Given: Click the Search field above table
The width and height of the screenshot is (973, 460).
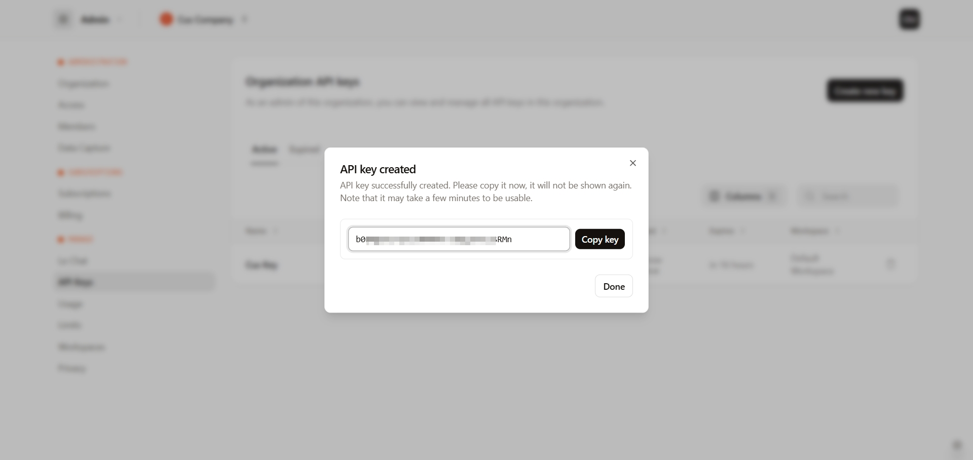Looking at the screenshot, I should (849, 197).
